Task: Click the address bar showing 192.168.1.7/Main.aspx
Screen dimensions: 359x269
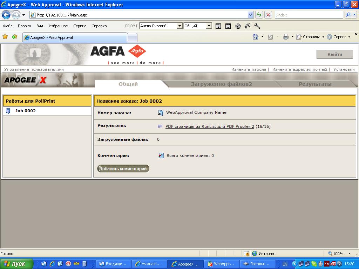Action: pos(139,15)
